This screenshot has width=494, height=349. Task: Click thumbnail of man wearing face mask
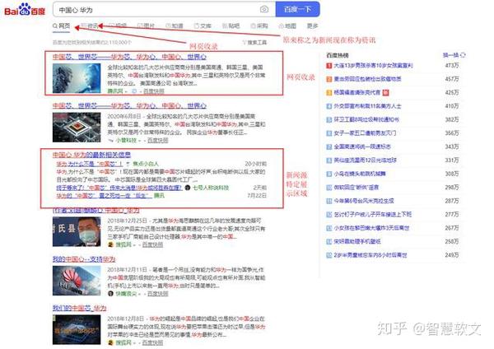click(x=77, y=231)
